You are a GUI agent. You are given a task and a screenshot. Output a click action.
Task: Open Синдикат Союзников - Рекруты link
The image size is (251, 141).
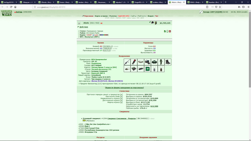121,118
